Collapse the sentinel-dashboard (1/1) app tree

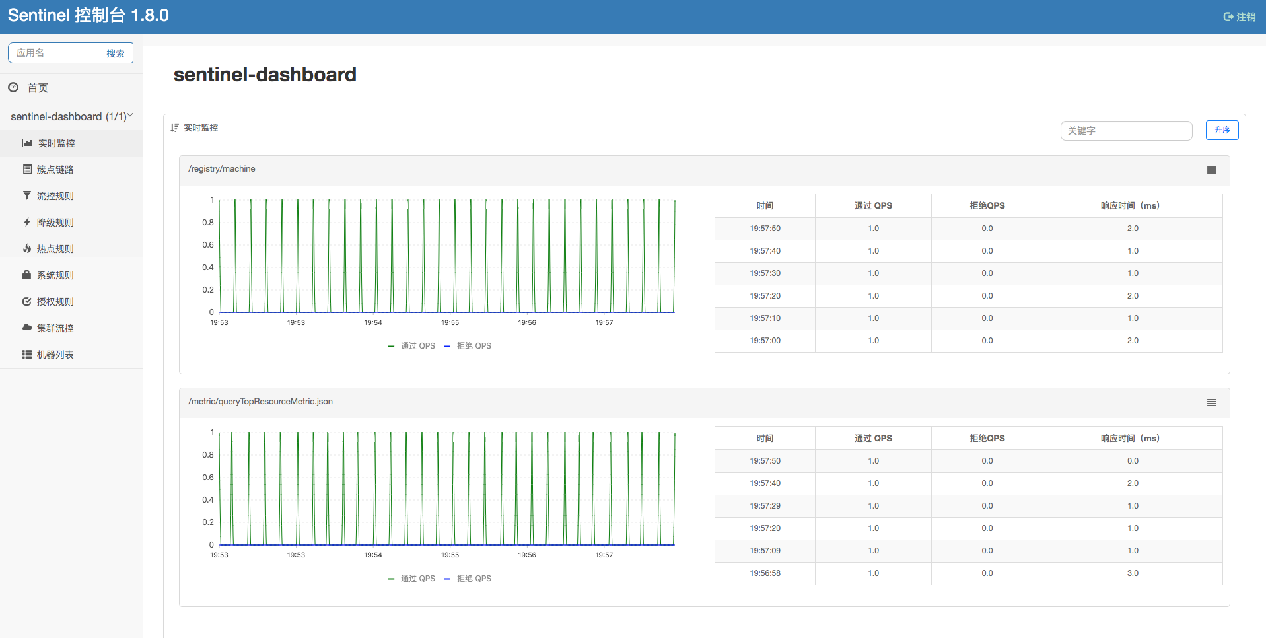[71, 116]
